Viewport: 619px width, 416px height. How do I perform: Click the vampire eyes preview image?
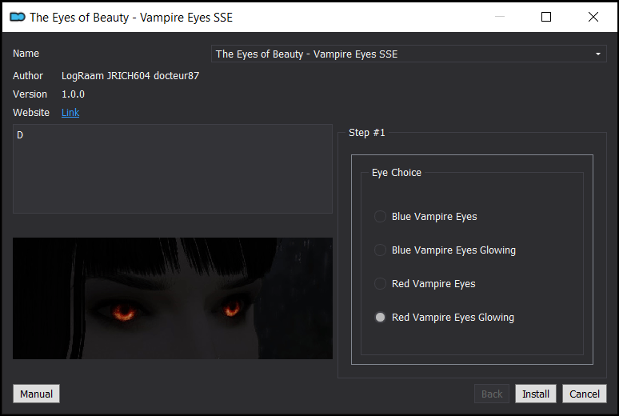click(x=173, y=298)
